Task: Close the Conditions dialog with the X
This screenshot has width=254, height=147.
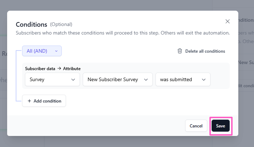Action: (228, 21)
